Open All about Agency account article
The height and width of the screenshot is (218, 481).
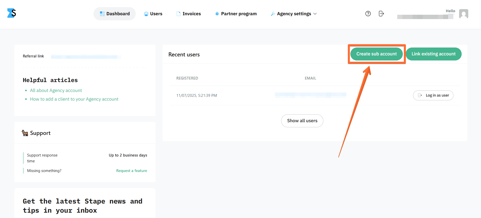tap(56, 90)
